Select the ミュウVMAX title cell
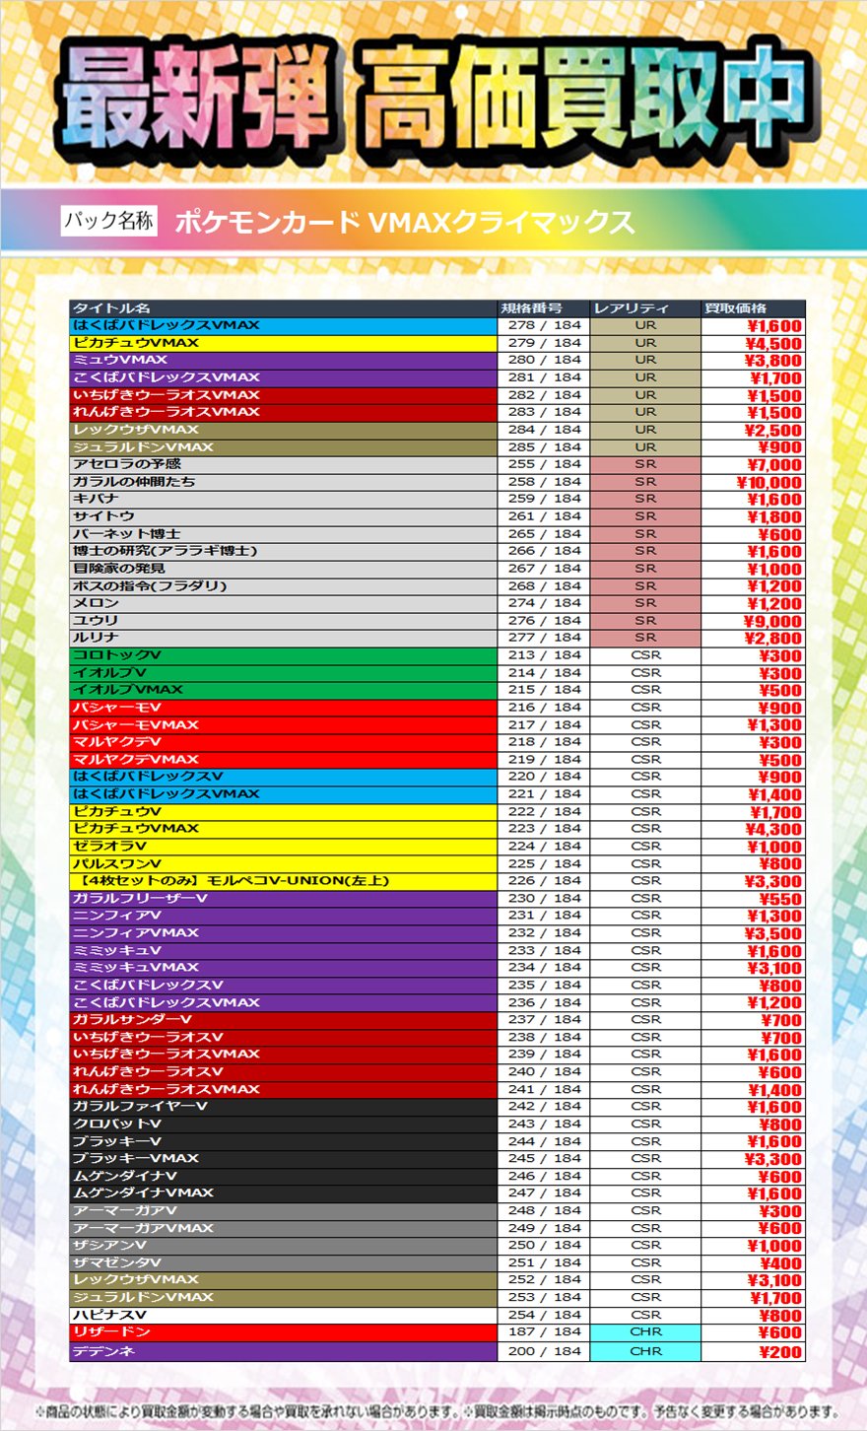This screenshot has width=867, height=1431. pos(284,360)
